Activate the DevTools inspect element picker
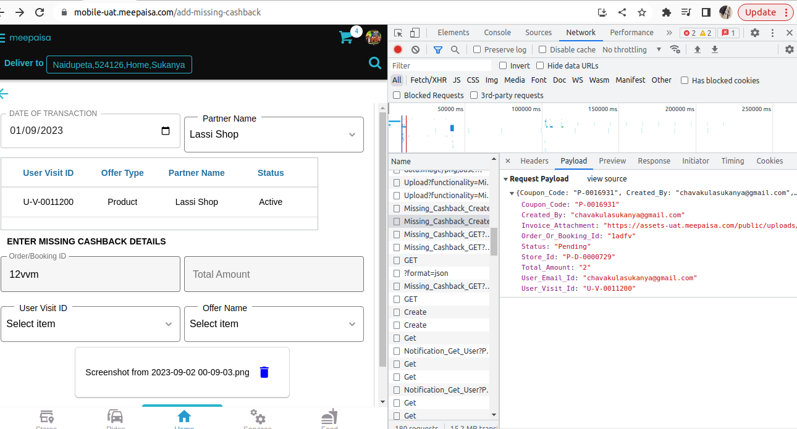This screenshot has height=429, width=797. click(399, 33)
